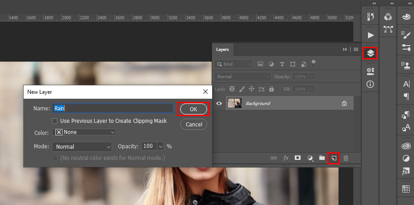
Task: Open the Creative Cloud Libraries icon
Action: [x=406, y=146]
